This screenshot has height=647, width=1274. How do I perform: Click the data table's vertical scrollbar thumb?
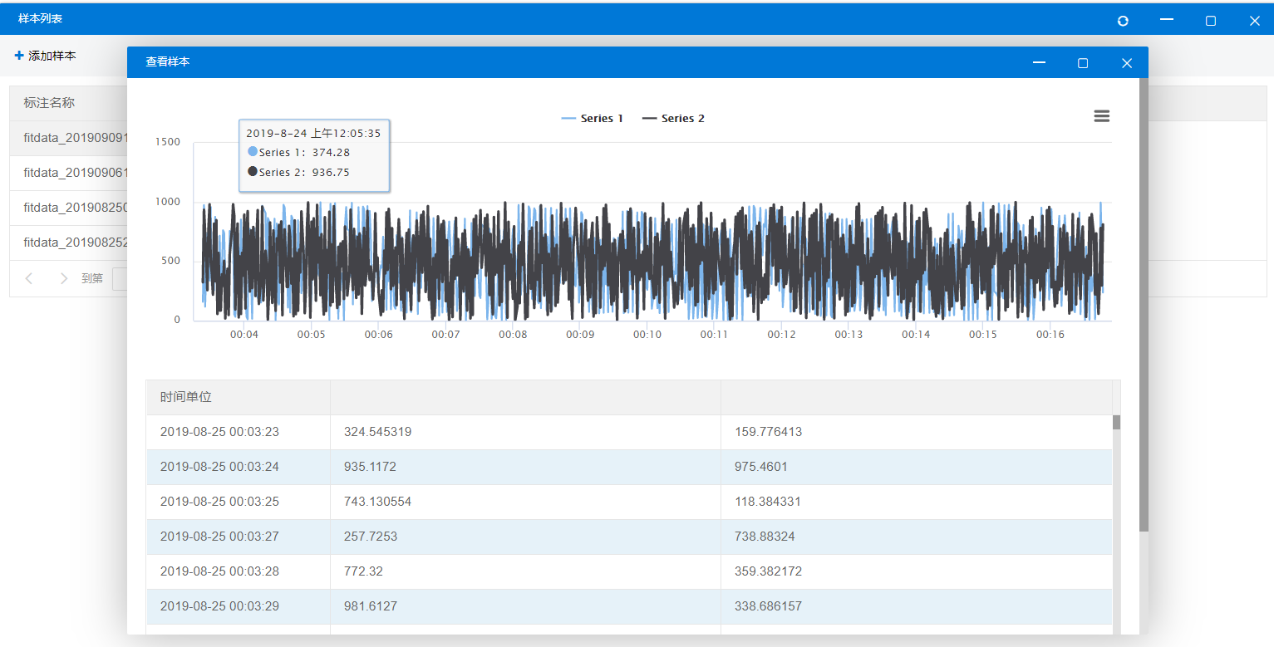coord(1116,422)
